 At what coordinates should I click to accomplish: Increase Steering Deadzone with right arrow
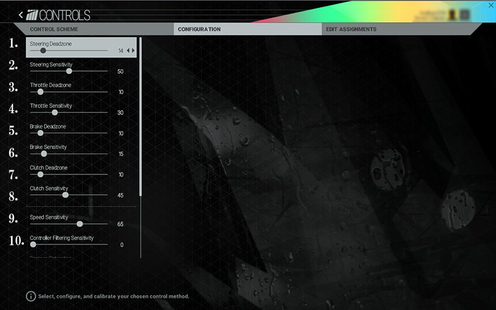tap(133, 51)
